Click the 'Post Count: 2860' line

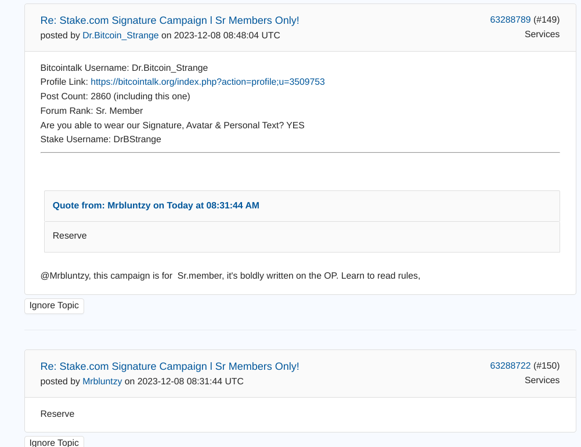116,96
